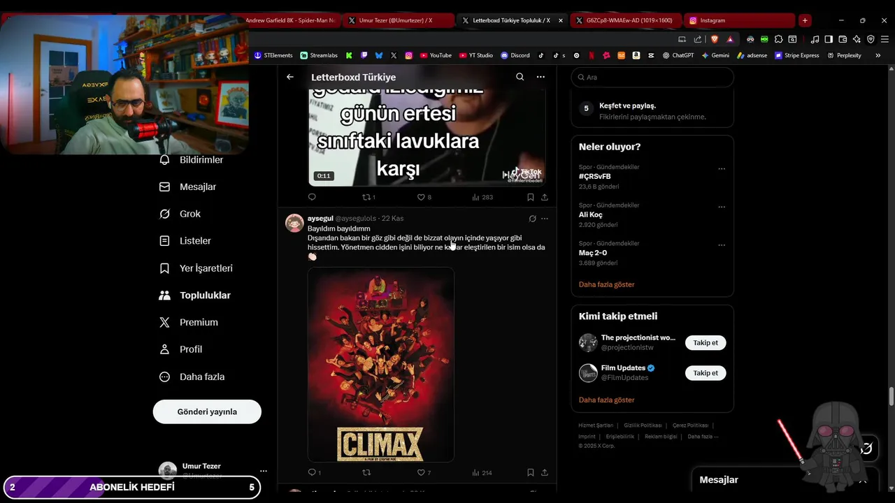Screen dimensions: 895x503
Task: Switch to the Instagram browser tab
Action: pyautogui.click(x=738, y=20)
